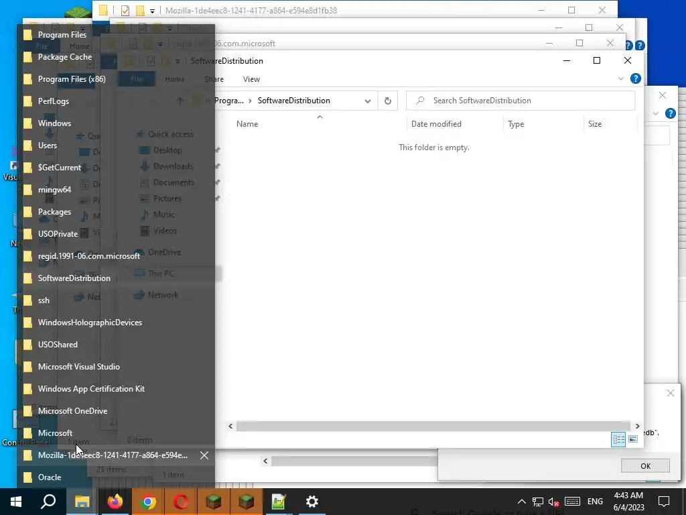The image size is (686, 515).
Task: Open the Opera browser taskbar icon
Action: tap(181, 502)
